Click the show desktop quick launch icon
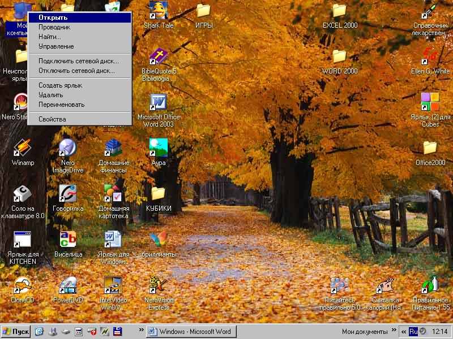The width and height of the screenshot is (453, 339). [x=79, y=332]
